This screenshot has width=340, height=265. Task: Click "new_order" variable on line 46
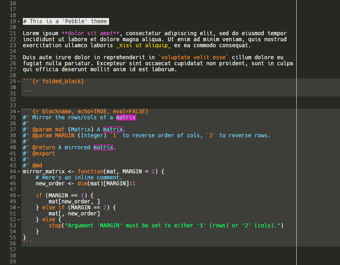click(50, 183)
